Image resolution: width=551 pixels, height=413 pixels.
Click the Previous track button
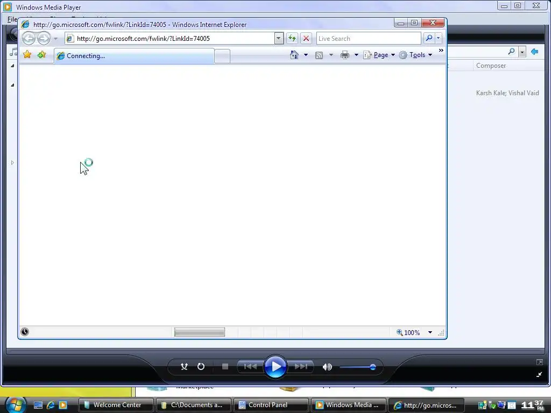click(250, 367)
